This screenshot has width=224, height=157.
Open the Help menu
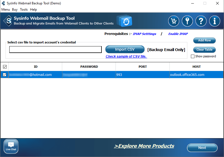33,10
